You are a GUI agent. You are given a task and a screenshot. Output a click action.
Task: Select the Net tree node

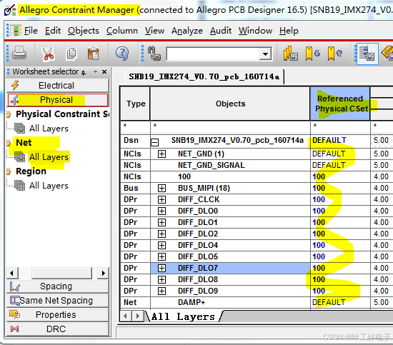pyautogui.click(x=24, y=143)
